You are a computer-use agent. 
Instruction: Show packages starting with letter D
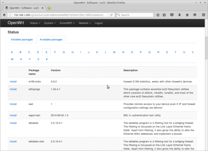(38, 52)
